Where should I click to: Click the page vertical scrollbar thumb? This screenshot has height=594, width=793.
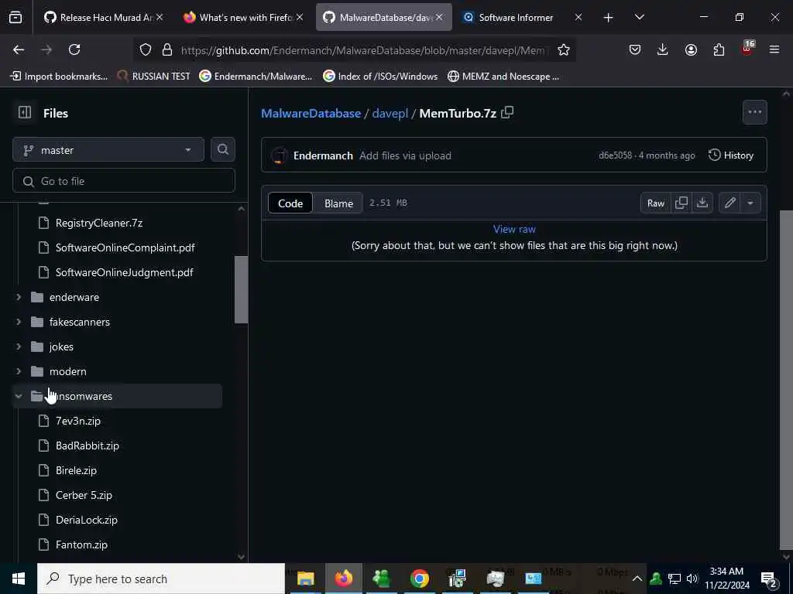786,379
